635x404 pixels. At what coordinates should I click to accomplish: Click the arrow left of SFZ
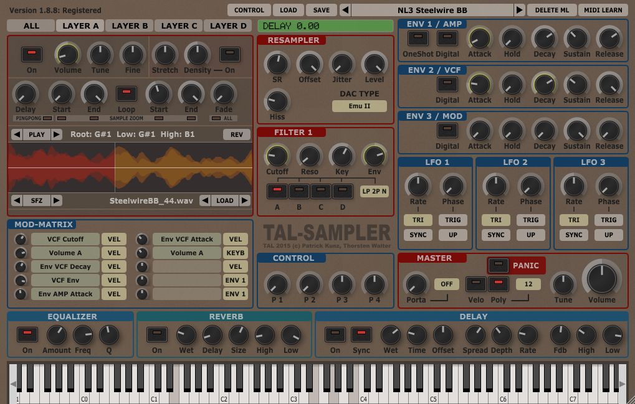coord(17,200)
